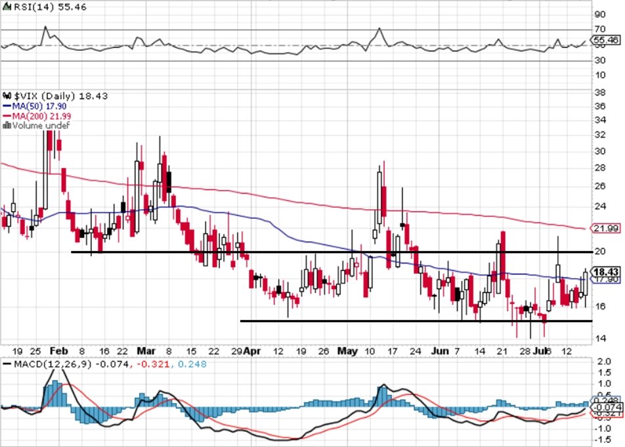Viewport: 625px width, 447px height.
Task: Click the 18.43 last price tag
Action: point(606,271)
